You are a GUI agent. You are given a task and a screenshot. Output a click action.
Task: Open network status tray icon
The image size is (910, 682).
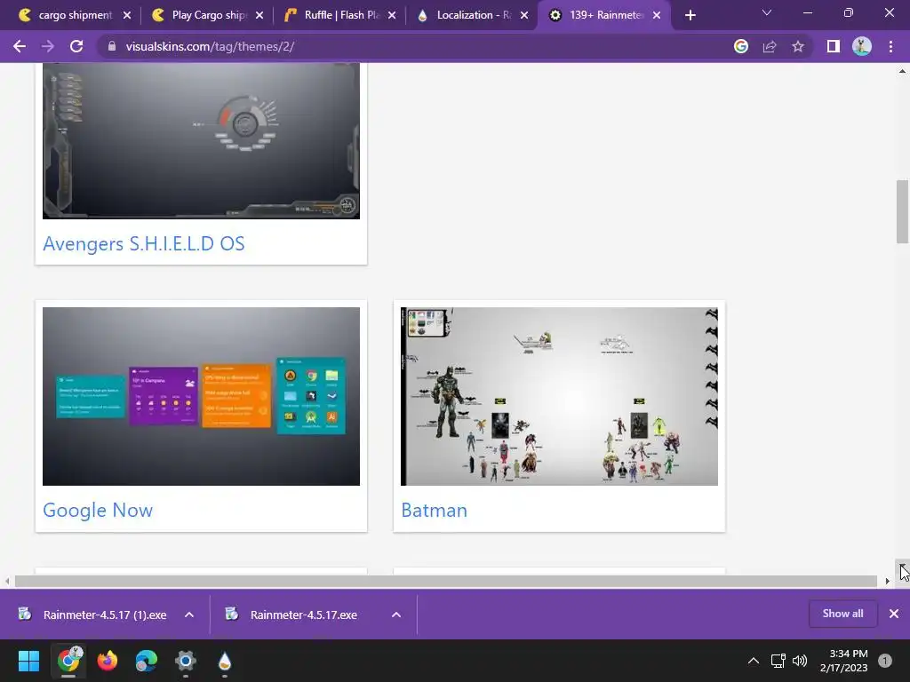[x=778, y=661]
